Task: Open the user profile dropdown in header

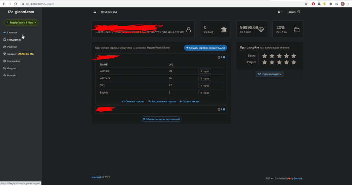Action: coord(280,12)
